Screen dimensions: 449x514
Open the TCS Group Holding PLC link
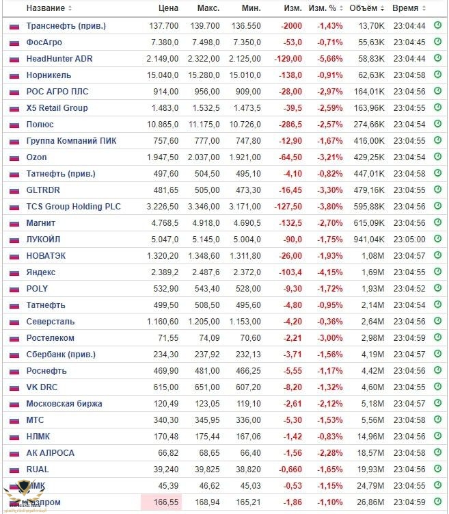point(72,207)
